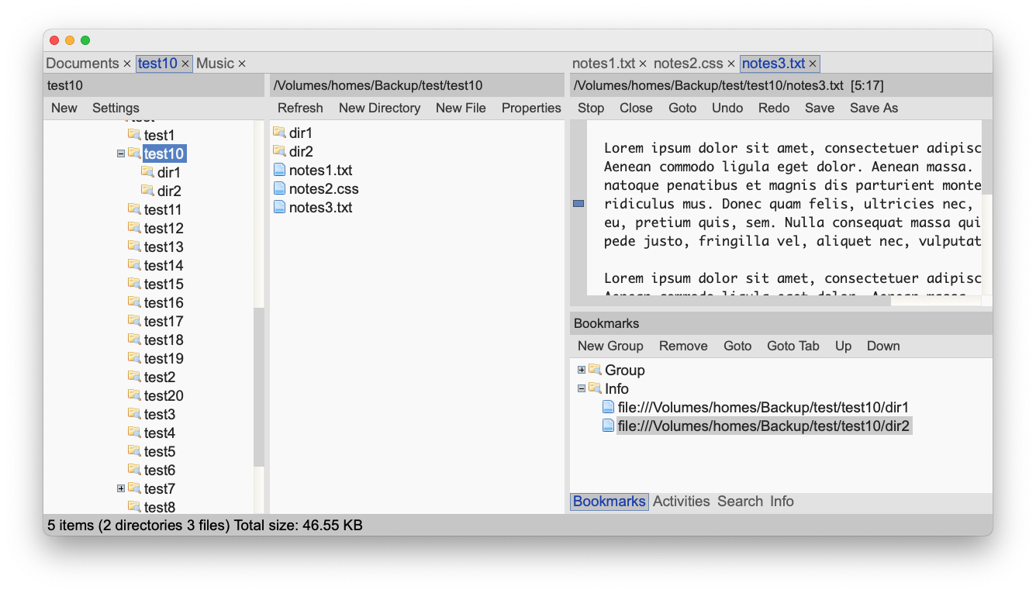This screenshot has height=593, width=1036.
Task: Click the dir1 folder icon in file list
Action: 279,133
